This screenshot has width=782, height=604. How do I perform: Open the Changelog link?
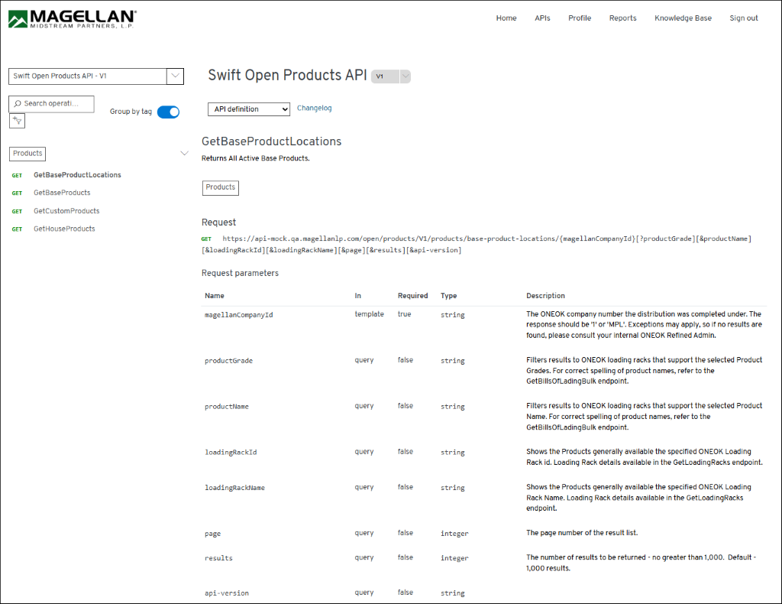[x=314, y=109]
